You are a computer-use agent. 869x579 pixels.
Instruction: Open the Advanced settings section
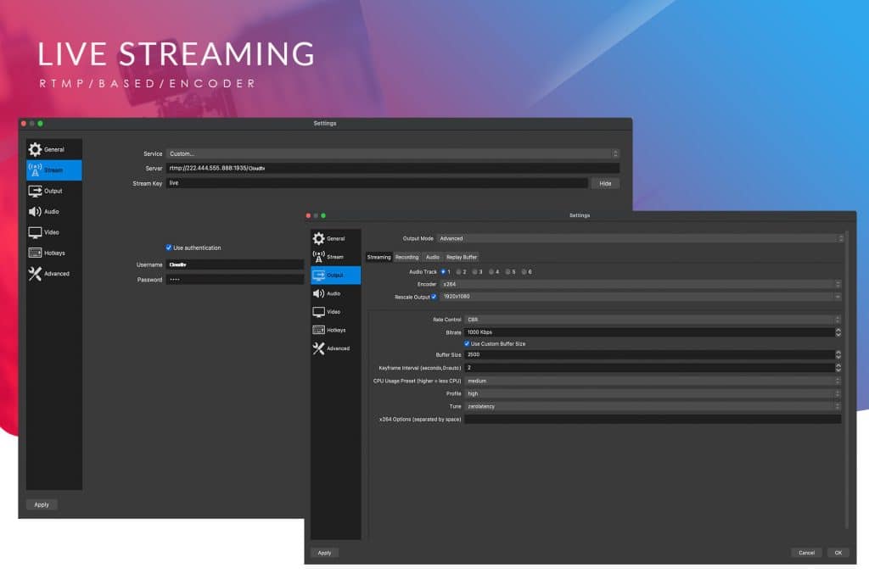point(336,348)
